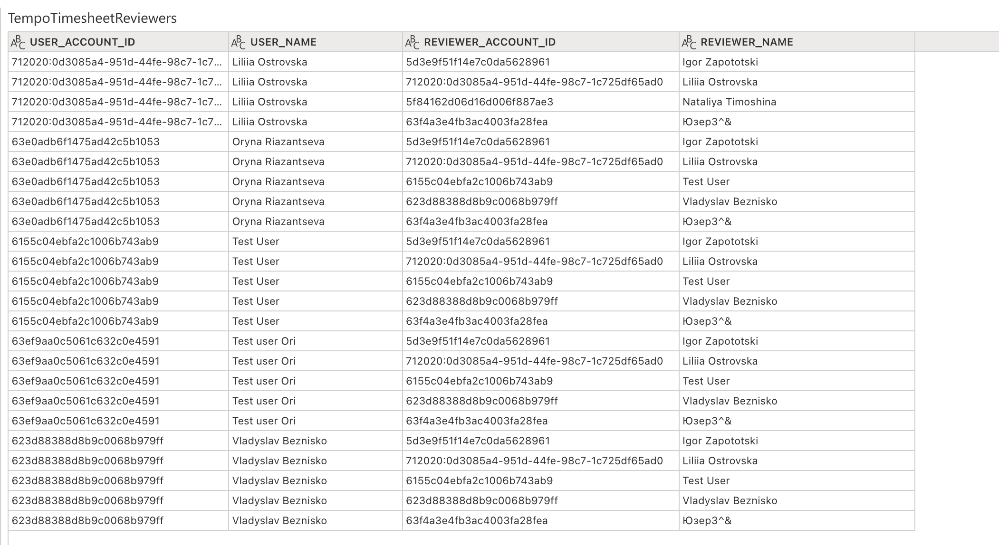This screenshot has width=999, height=545.
Task: Click the first Oryna Riazantseva user cell
Action: click(x=278, y=141)
